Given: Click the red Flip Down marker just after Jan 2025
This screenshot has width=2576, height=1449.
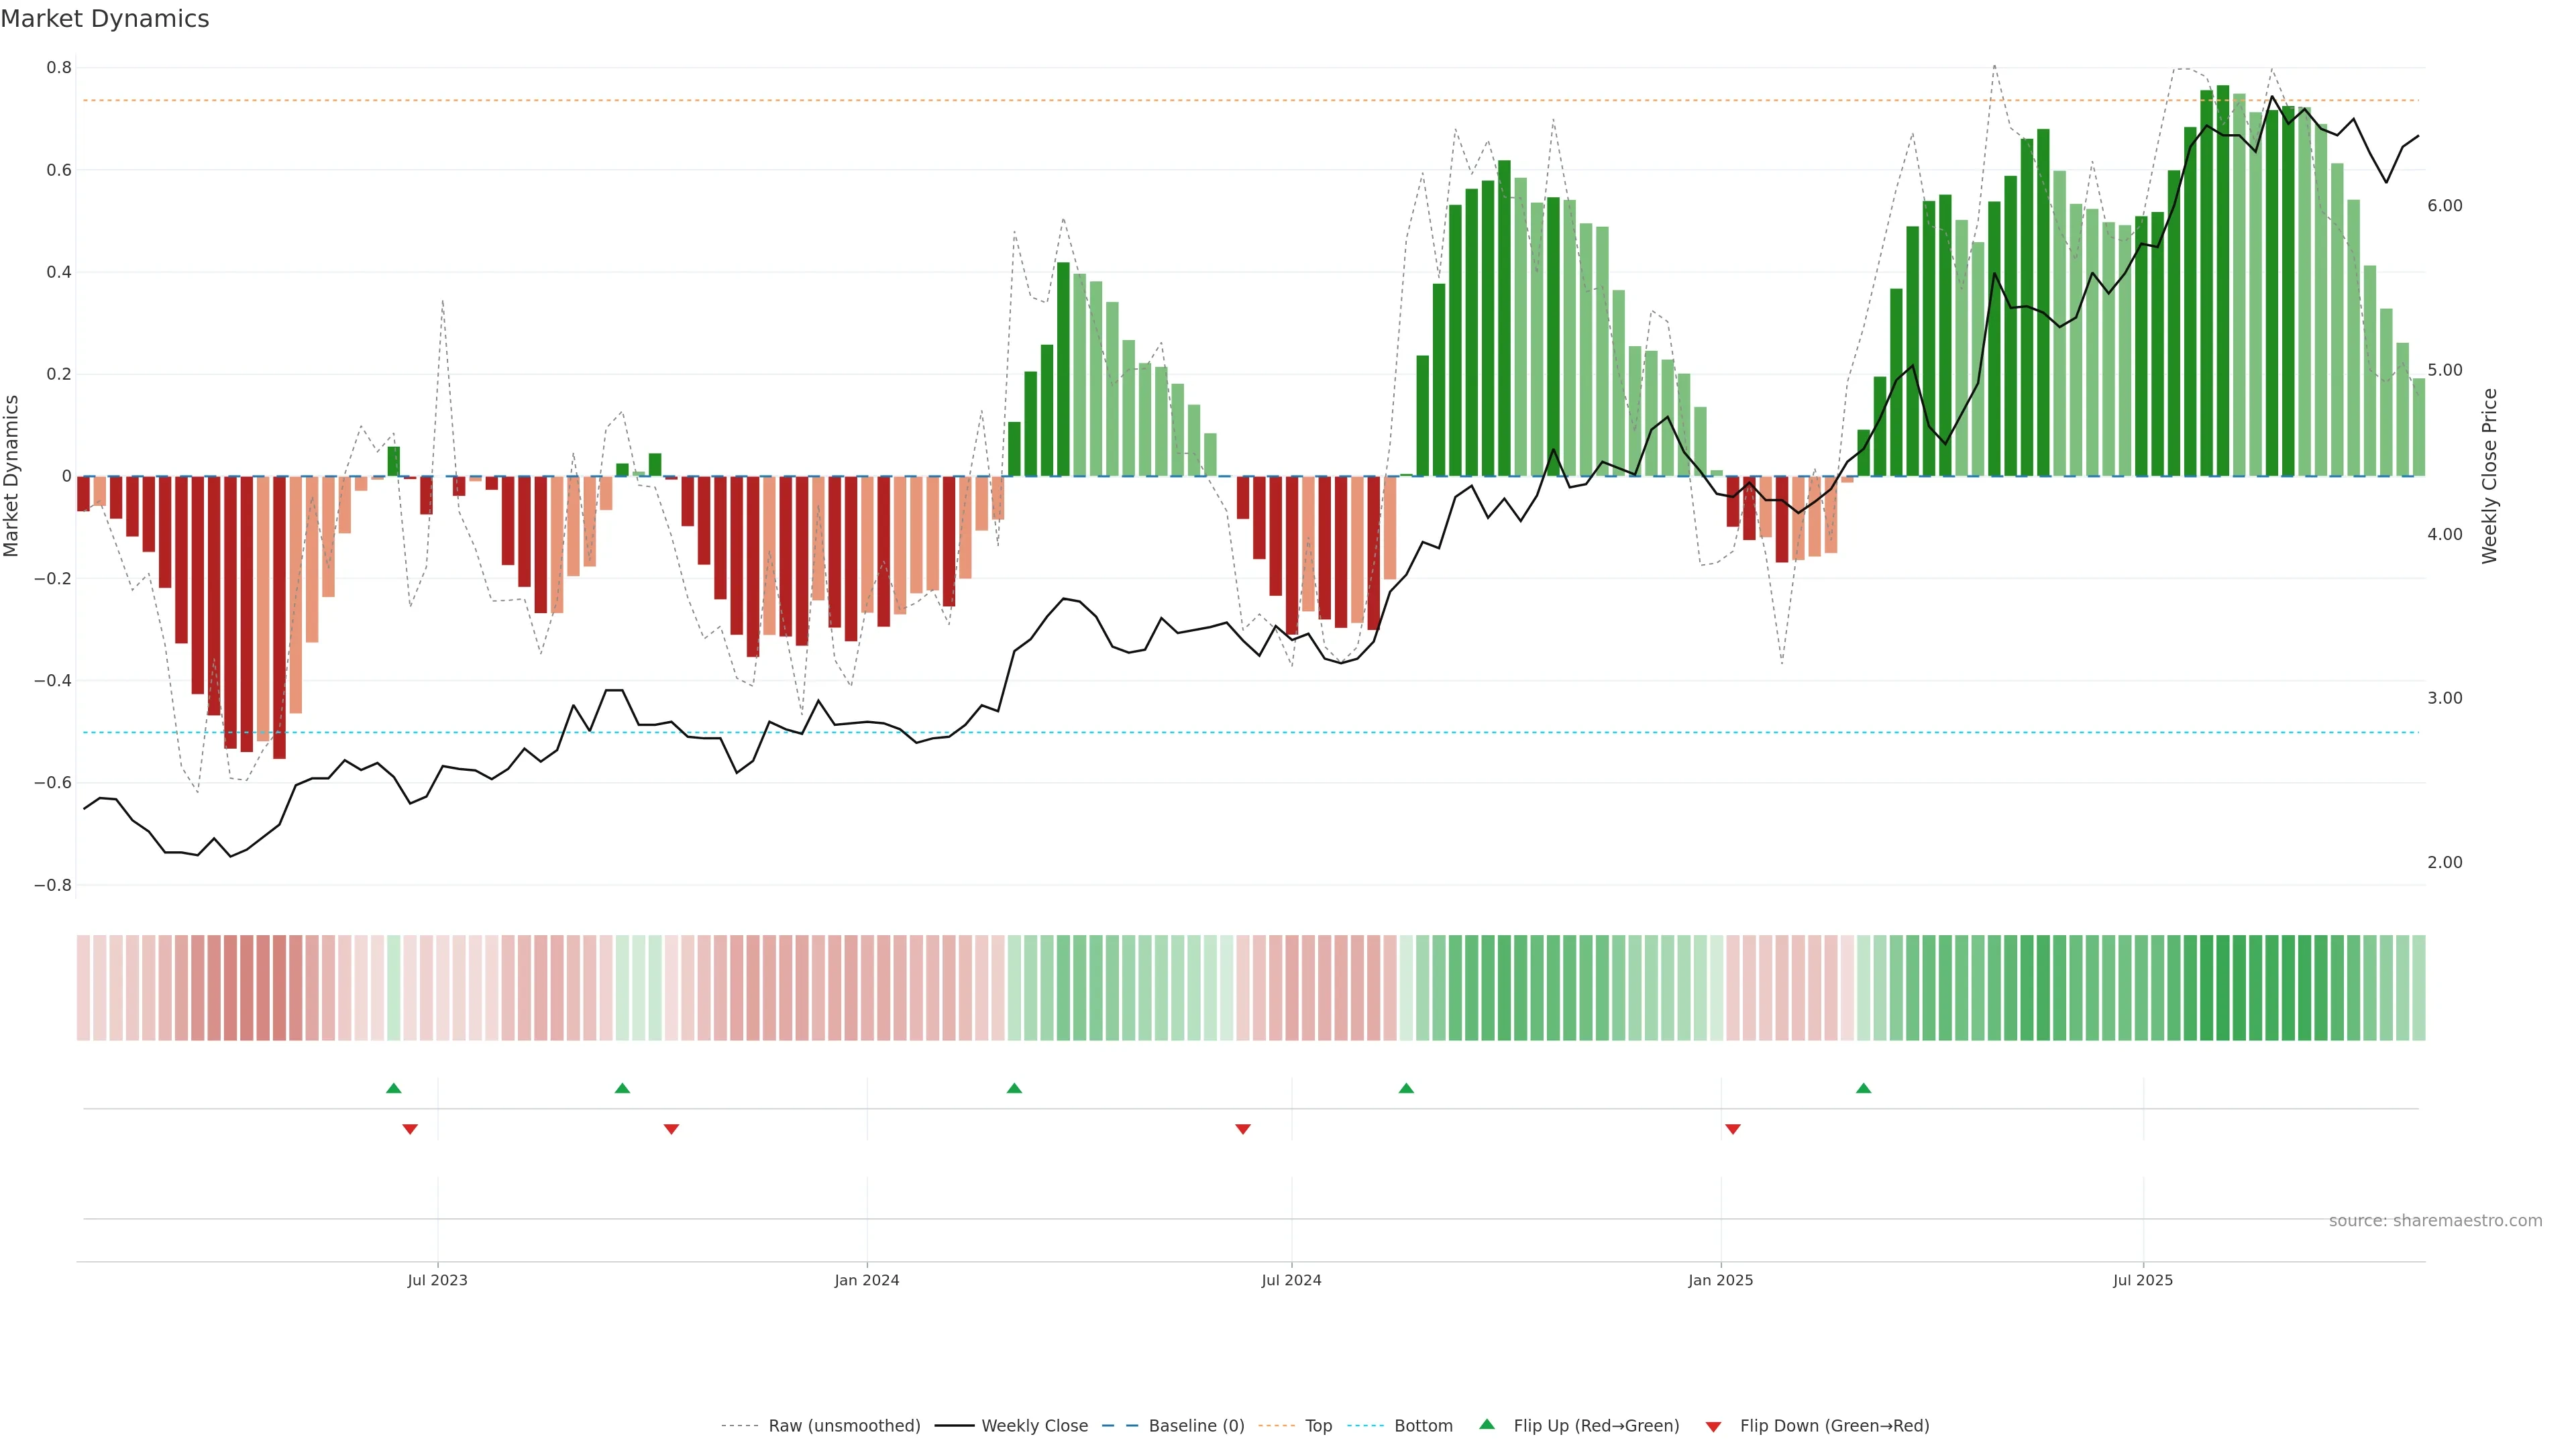Looking at the screenshot, I should [x=1733, y=1129].
